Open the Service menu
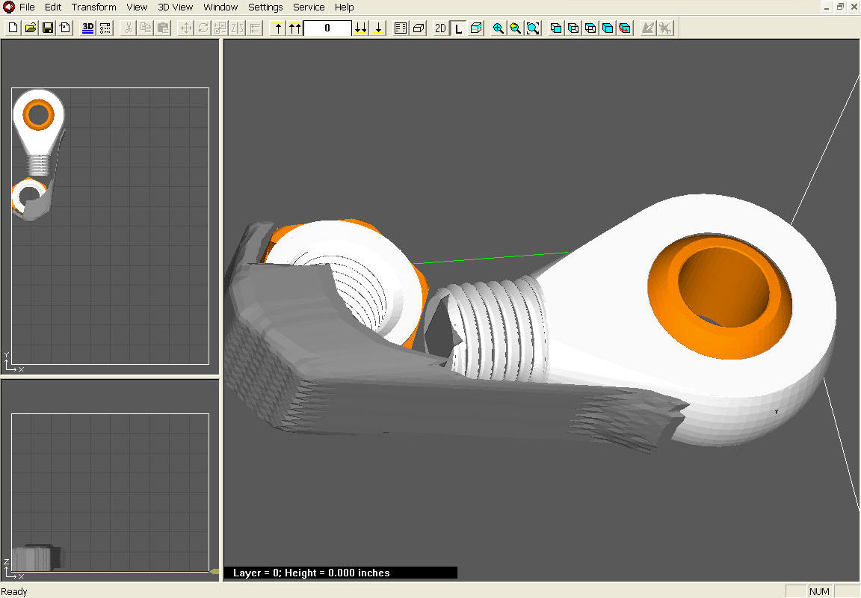The width and height of the screenshot is (861, 598). 309,7
